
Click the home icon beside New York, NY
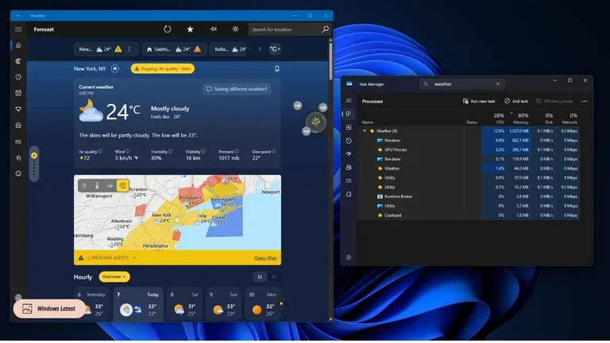[x=114, y=69]
